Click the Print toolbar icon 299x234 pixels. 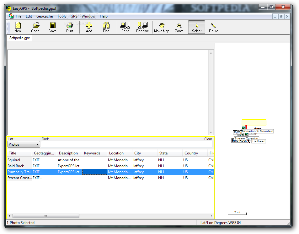click(x=70, y=27)
